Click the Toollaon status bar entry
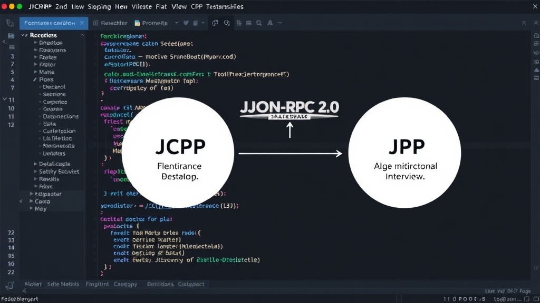The image size is (540, 303). 507,299
